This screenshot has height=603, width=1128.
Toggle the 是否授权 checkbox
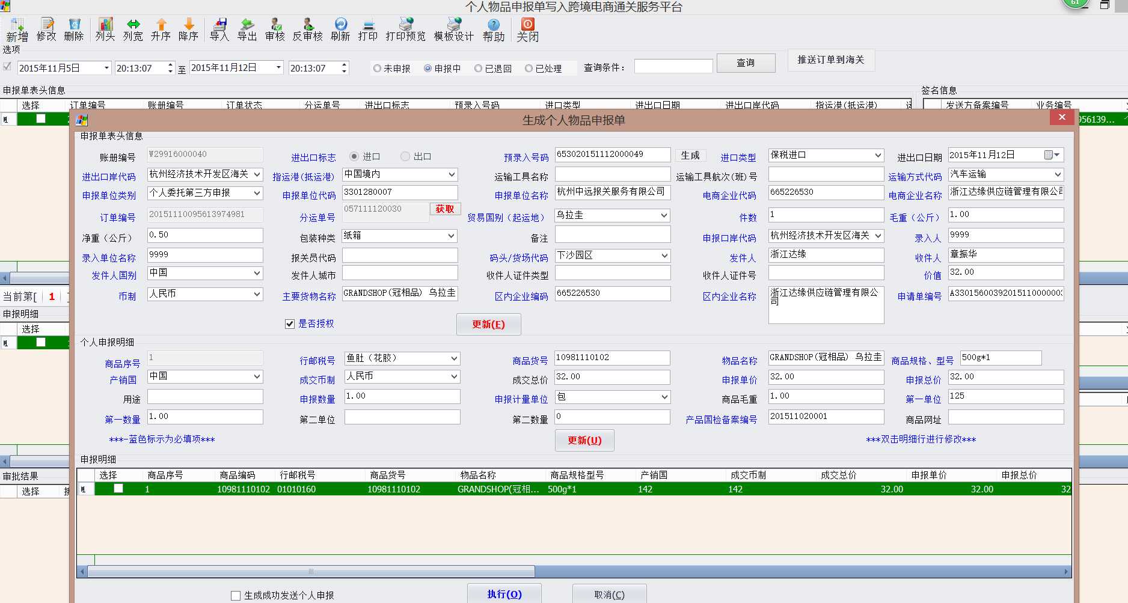pyautogui.click(x=290, y=324)
